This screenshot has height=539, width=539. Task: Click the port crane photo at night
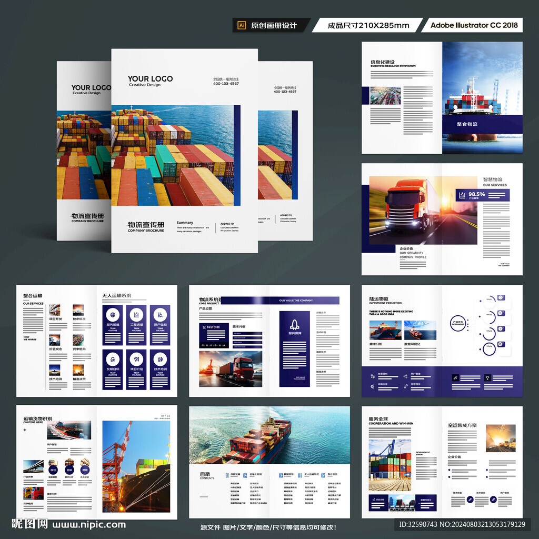(x=136, y=466)
